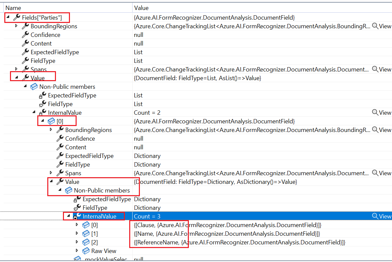Select the Raw View label

point(104,251)
